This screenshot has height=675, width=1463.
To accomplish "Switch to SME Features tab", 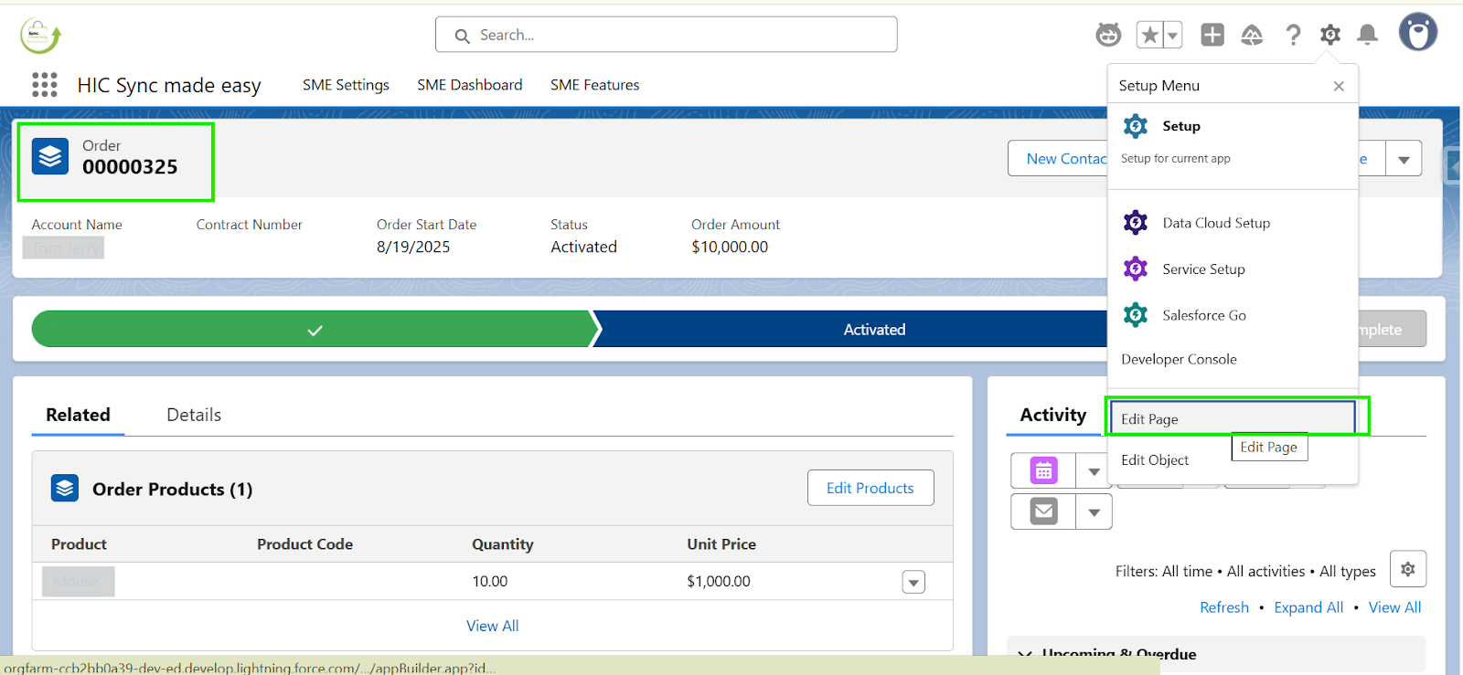I will point(595,85).
